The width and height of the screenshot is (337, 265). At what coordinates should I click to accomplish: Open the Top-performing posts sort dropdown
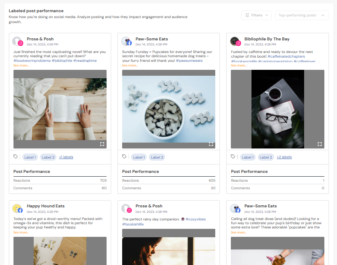coord(302,15)
